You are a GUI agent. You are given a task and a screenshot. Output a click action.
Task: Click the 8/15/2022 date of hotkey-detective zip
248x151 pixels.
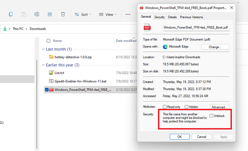pyautogui.click(x=126, y=57)
